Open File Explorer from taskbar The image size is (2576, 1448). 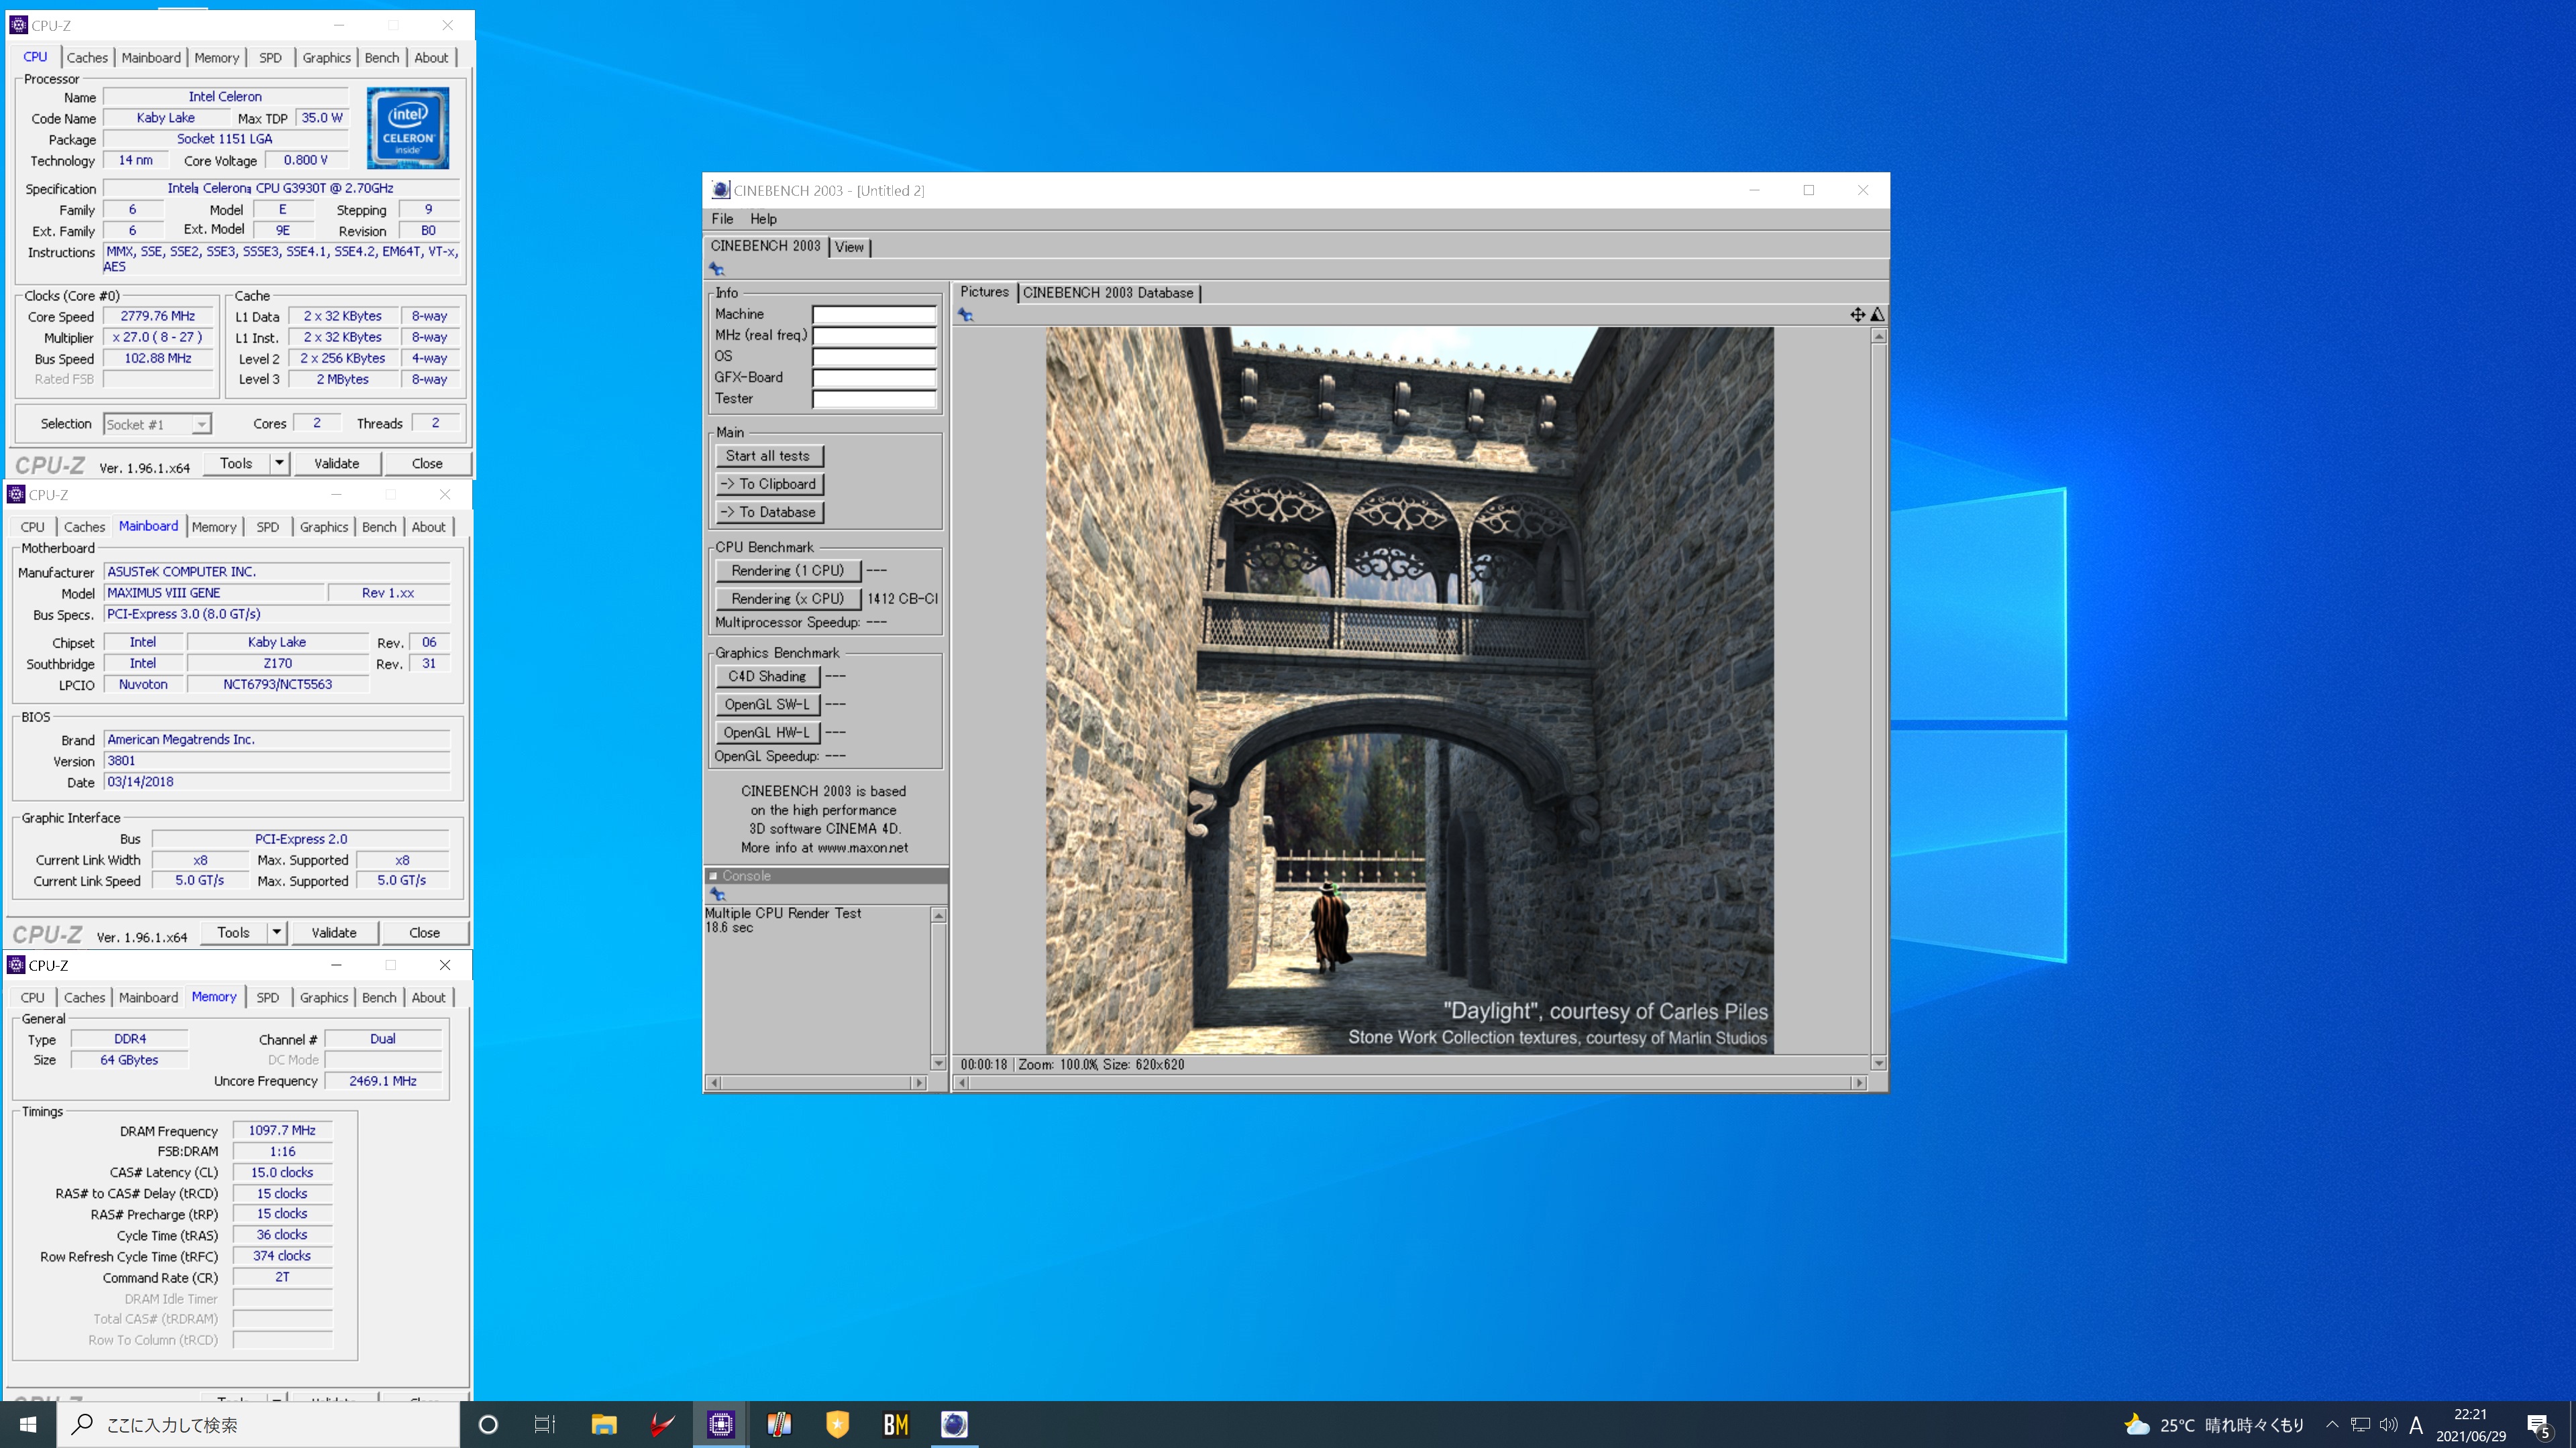604,1424
